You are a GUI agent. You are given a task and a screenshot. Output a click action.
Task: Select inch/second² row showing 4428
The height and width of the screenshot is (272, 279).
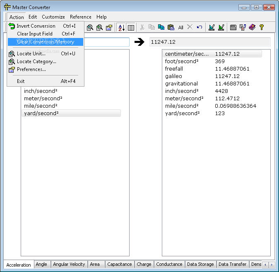pyautogui.click(x=212, y=91)
